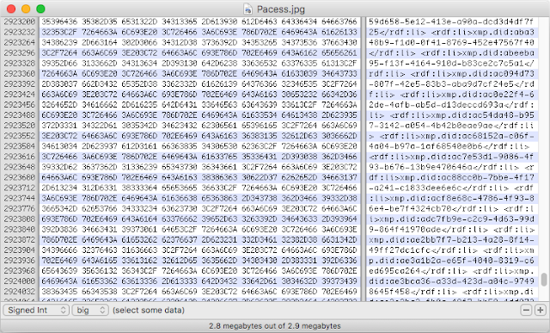Viewport: 550px width, 333px height.
Task: Click hex word 3665342D in row 2923776
Action: point(59,208)
